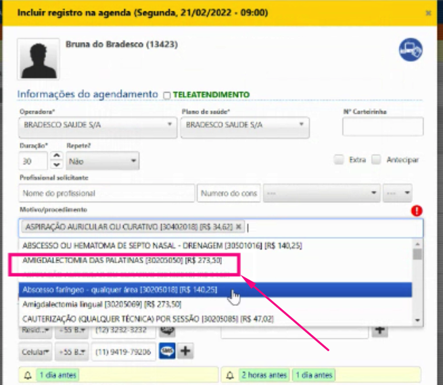Click the patient name Bruna do Bradesco
443x385 pixels.
[122, 45]
